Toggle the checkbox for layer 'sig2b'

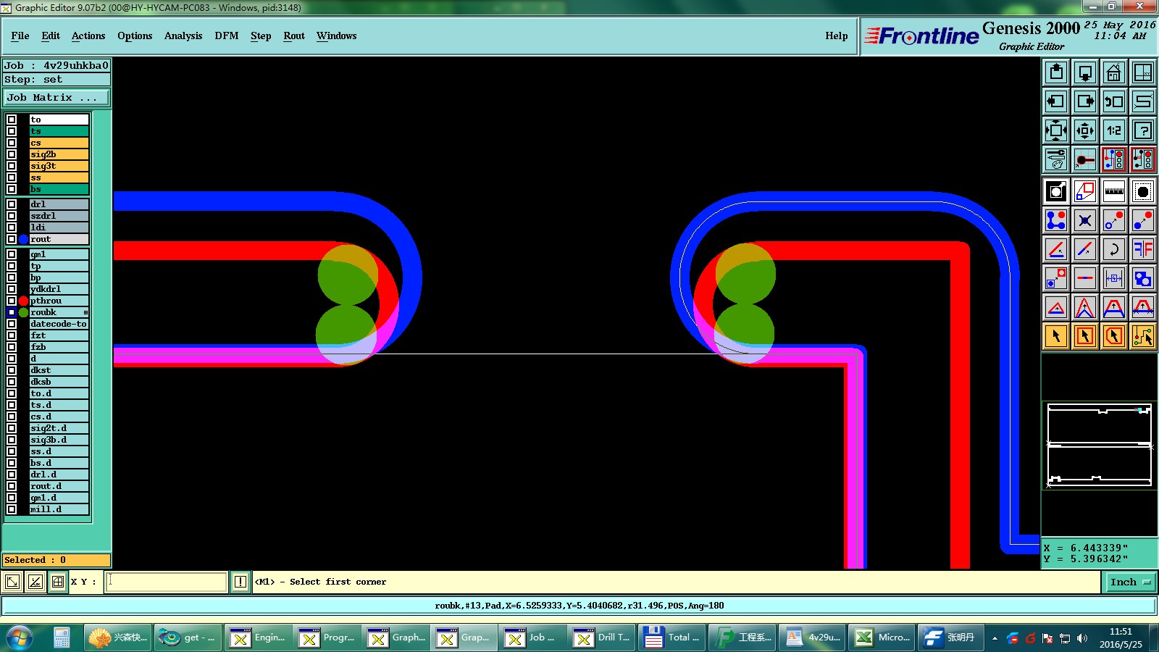point(12,154)
